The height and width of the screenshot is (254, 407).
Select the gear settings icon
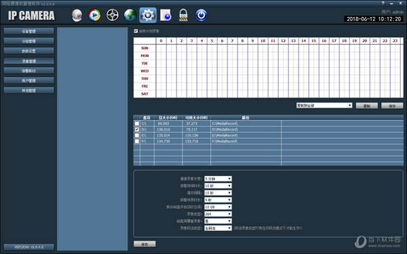148,15
